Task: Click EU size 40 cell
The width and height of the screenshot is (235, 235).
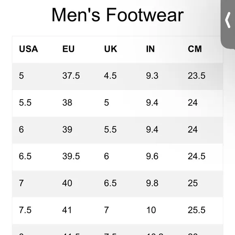Action: [x=67, y=183]
